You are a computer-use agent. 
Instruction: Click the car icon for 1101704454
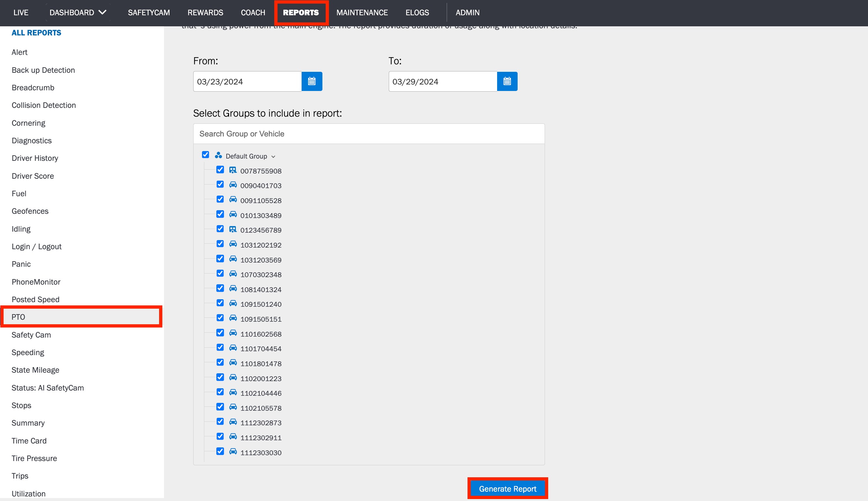[x=233, y=348]
